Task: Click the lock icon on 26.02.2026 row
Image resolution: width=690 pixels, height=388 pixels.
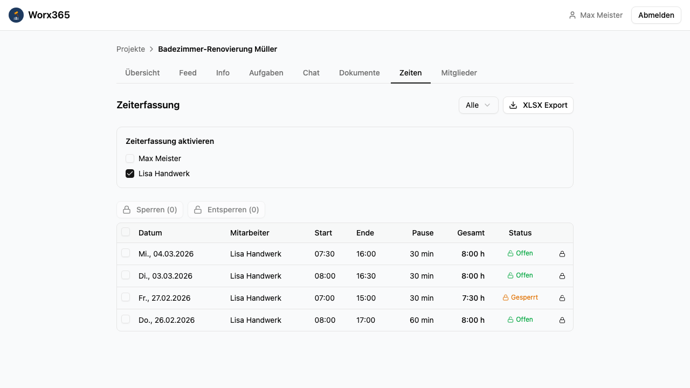Action: 562,320
